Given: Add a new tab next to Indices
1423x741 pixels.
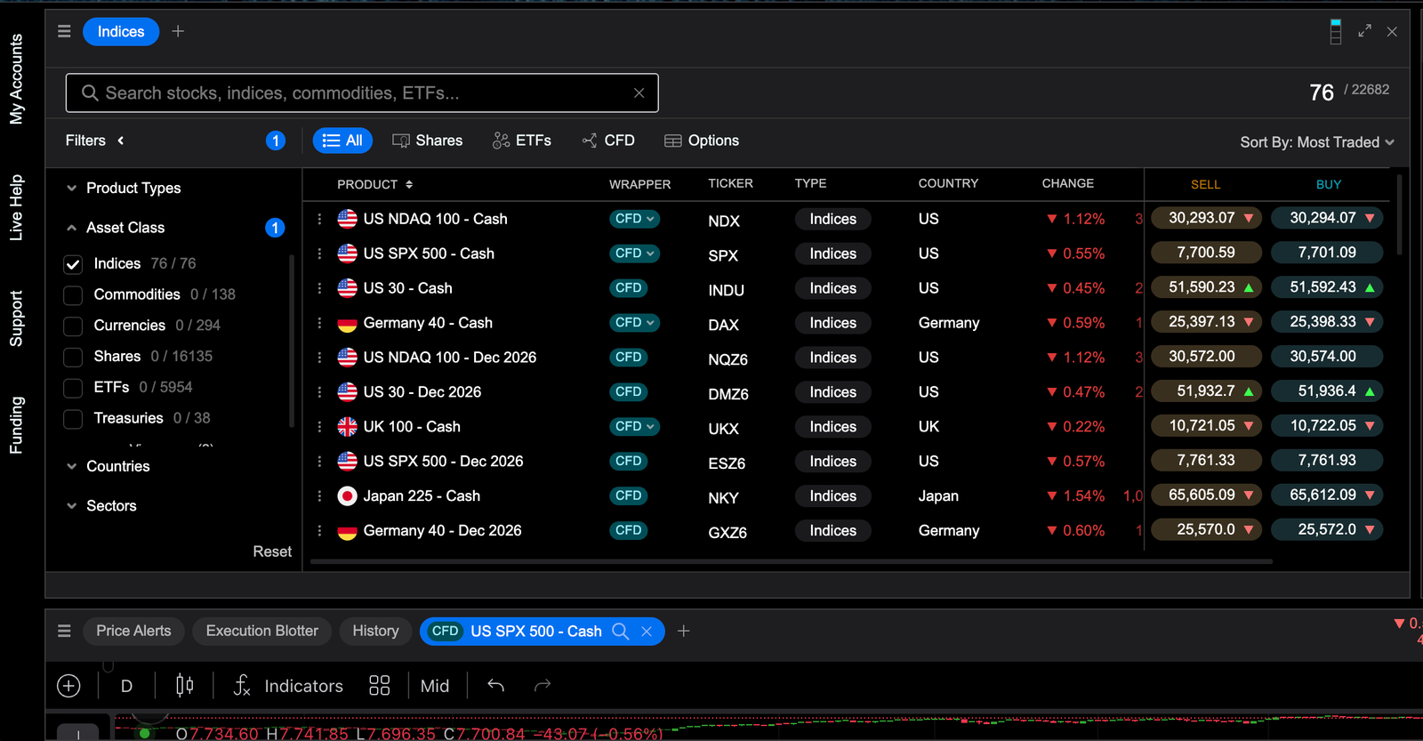Looking at the screenshot, I should tap(178, 31).
